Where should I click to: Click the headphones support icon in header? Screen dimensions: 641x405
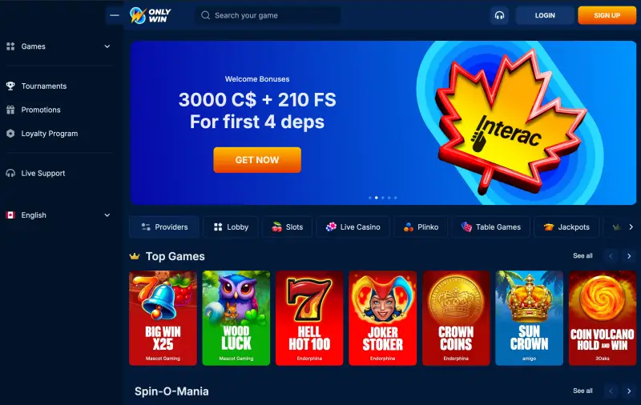(499, 15)
